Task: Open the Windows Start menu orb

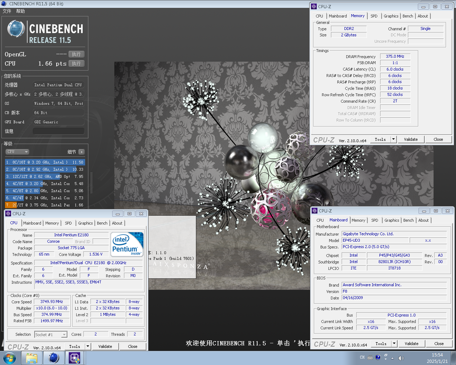Action: [10, 358]
